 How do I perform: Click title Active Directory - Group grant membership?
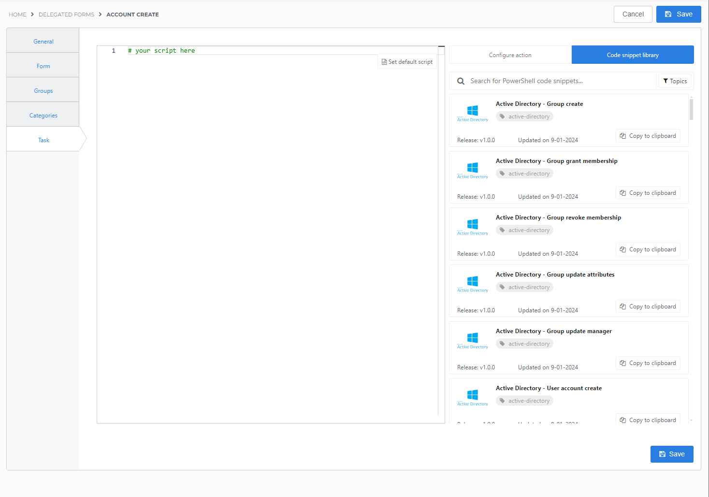pyautogui.click(x=557, y=161)
